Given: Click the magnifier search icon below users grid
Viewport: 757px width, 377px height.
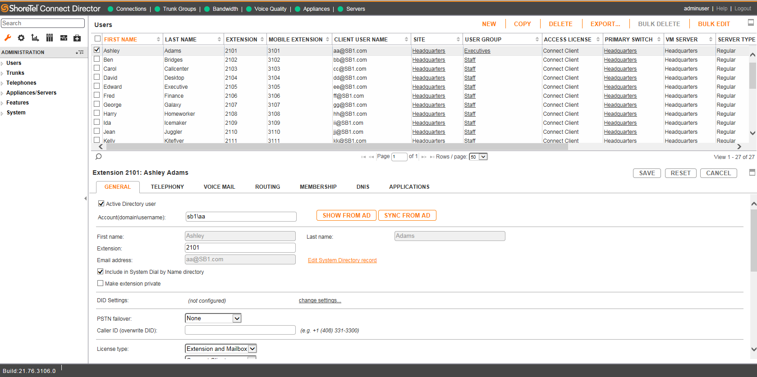Looking at the screenshot, I should pos(99,157).
